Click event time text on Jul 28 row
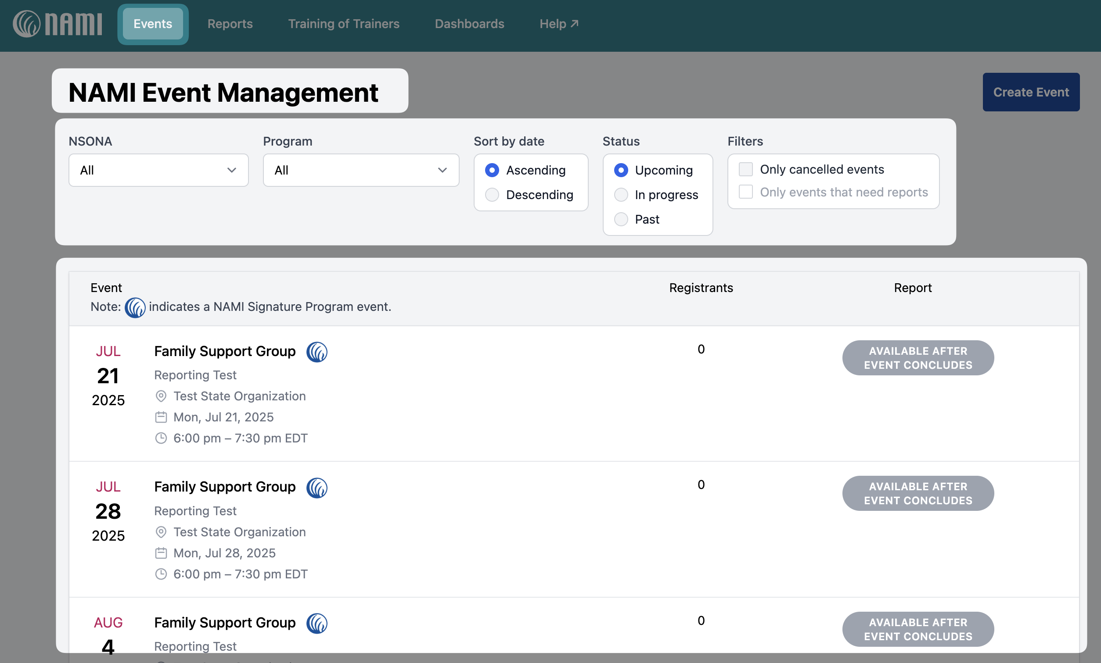 pyautogui.click(x=241, y=574)
